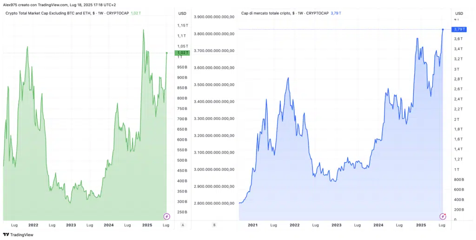The image size is (476, 240).
Task: Select the 2024 marker on the blue chart timeline
Action: (378, 225)
